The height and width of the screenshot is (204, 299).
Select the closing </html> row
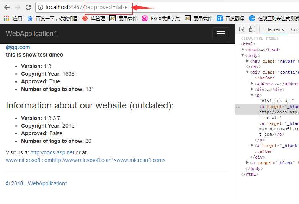pos(249,174)
